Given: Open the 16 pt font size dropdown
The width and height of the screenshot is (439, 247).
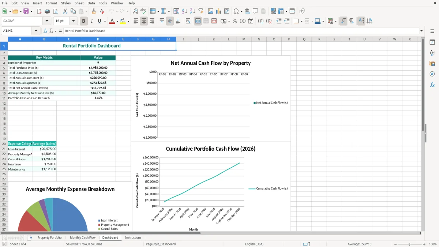Looking at the screenshot, I should 73,21.
